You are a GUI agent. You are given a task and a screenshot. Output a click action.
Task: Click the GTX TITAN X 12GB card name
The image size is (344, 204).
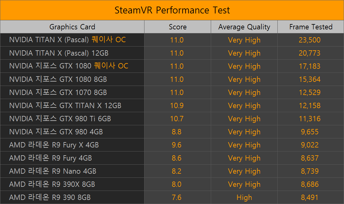[65, 105]
